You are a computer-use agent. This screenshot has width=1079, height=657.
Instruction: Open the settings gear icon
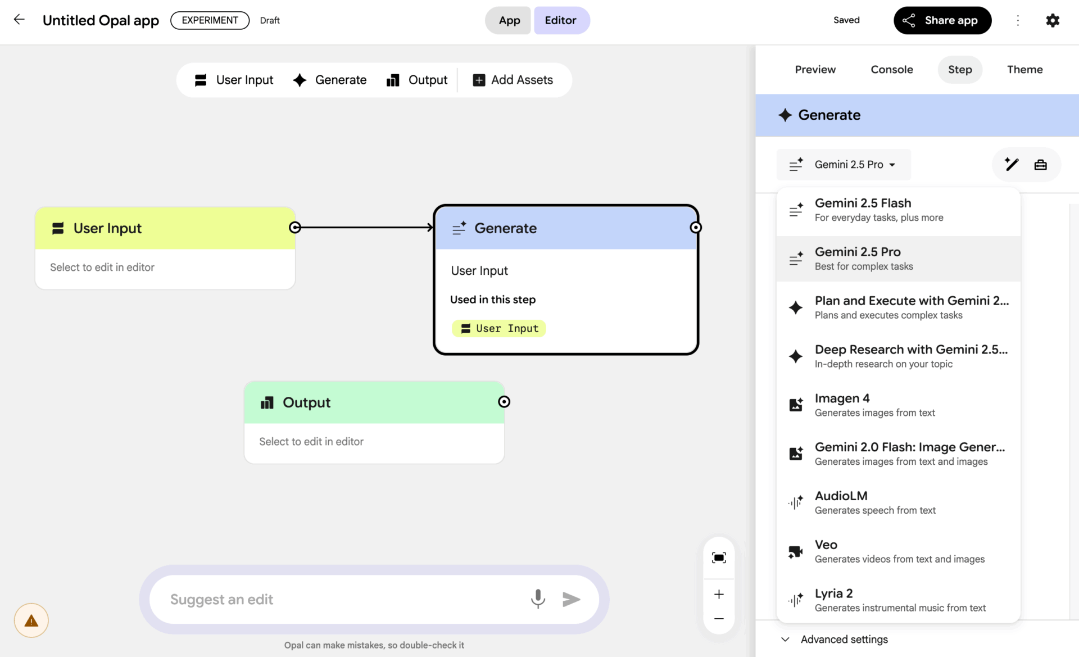[1053, 20]
